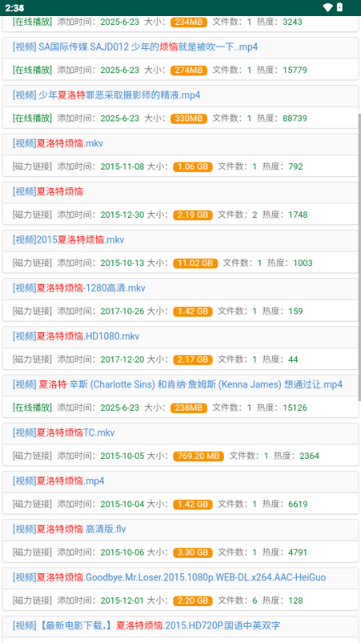Tap the 1.06 GB size badge
This screenshot has height=643, width=361.
coord(193,166)
